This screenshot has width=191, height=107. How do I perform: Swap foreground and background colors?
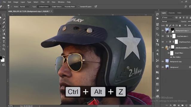tap(4, 56)
